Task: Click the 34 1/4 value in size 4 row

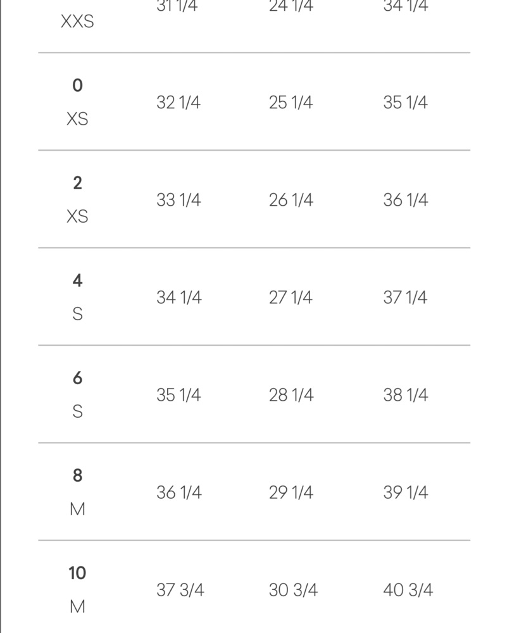Action: click(x=179, y=298)
